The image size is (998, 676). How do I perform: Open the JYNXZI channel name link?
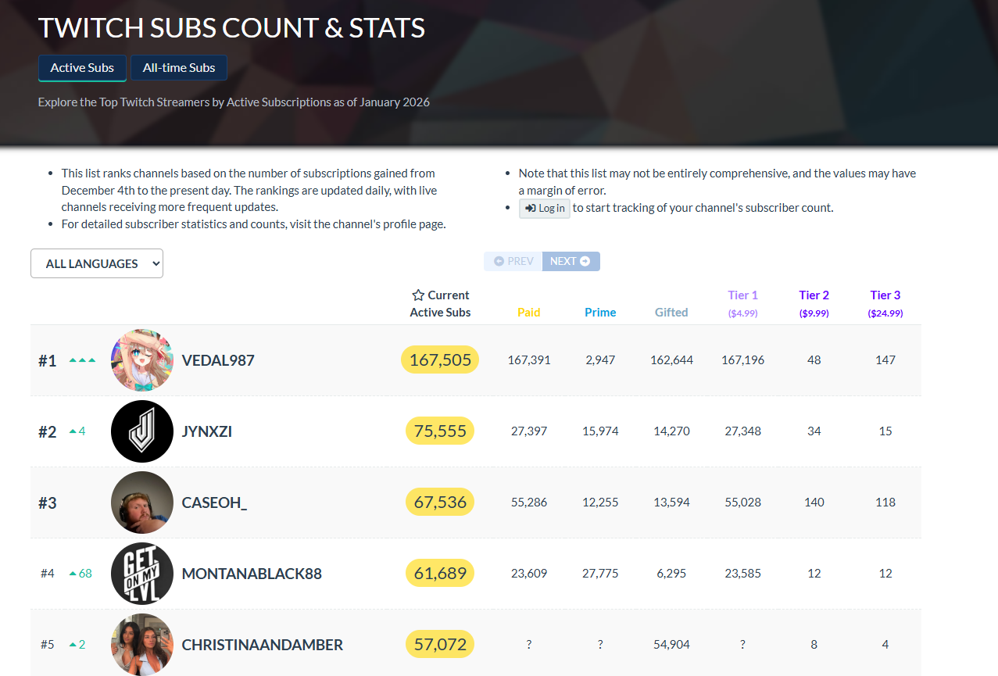click(207, 431)
